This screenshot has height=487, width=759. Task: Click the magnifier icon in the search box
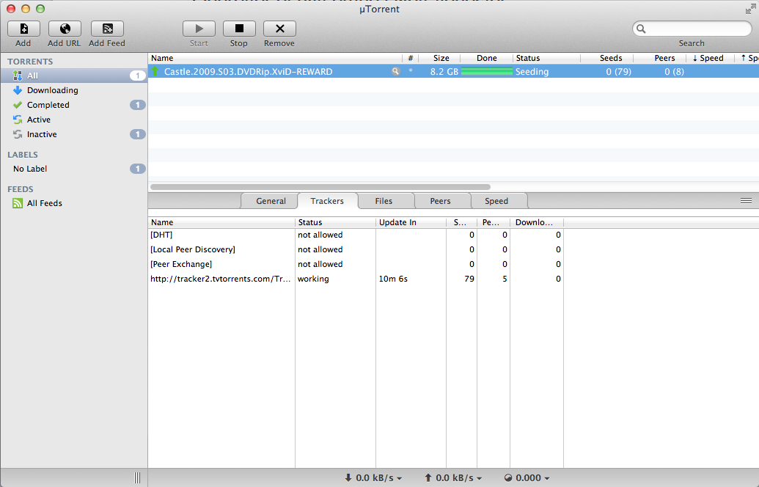click(x=641, y=29)
